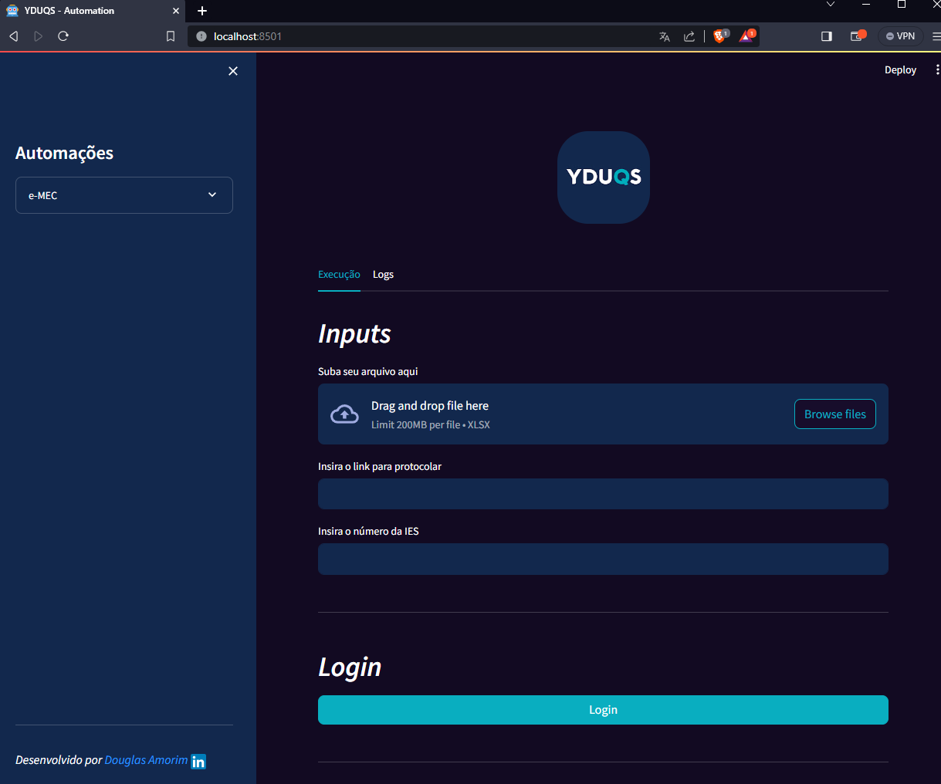Open the Brave Rewards triangle icon

tap(746, 35)
